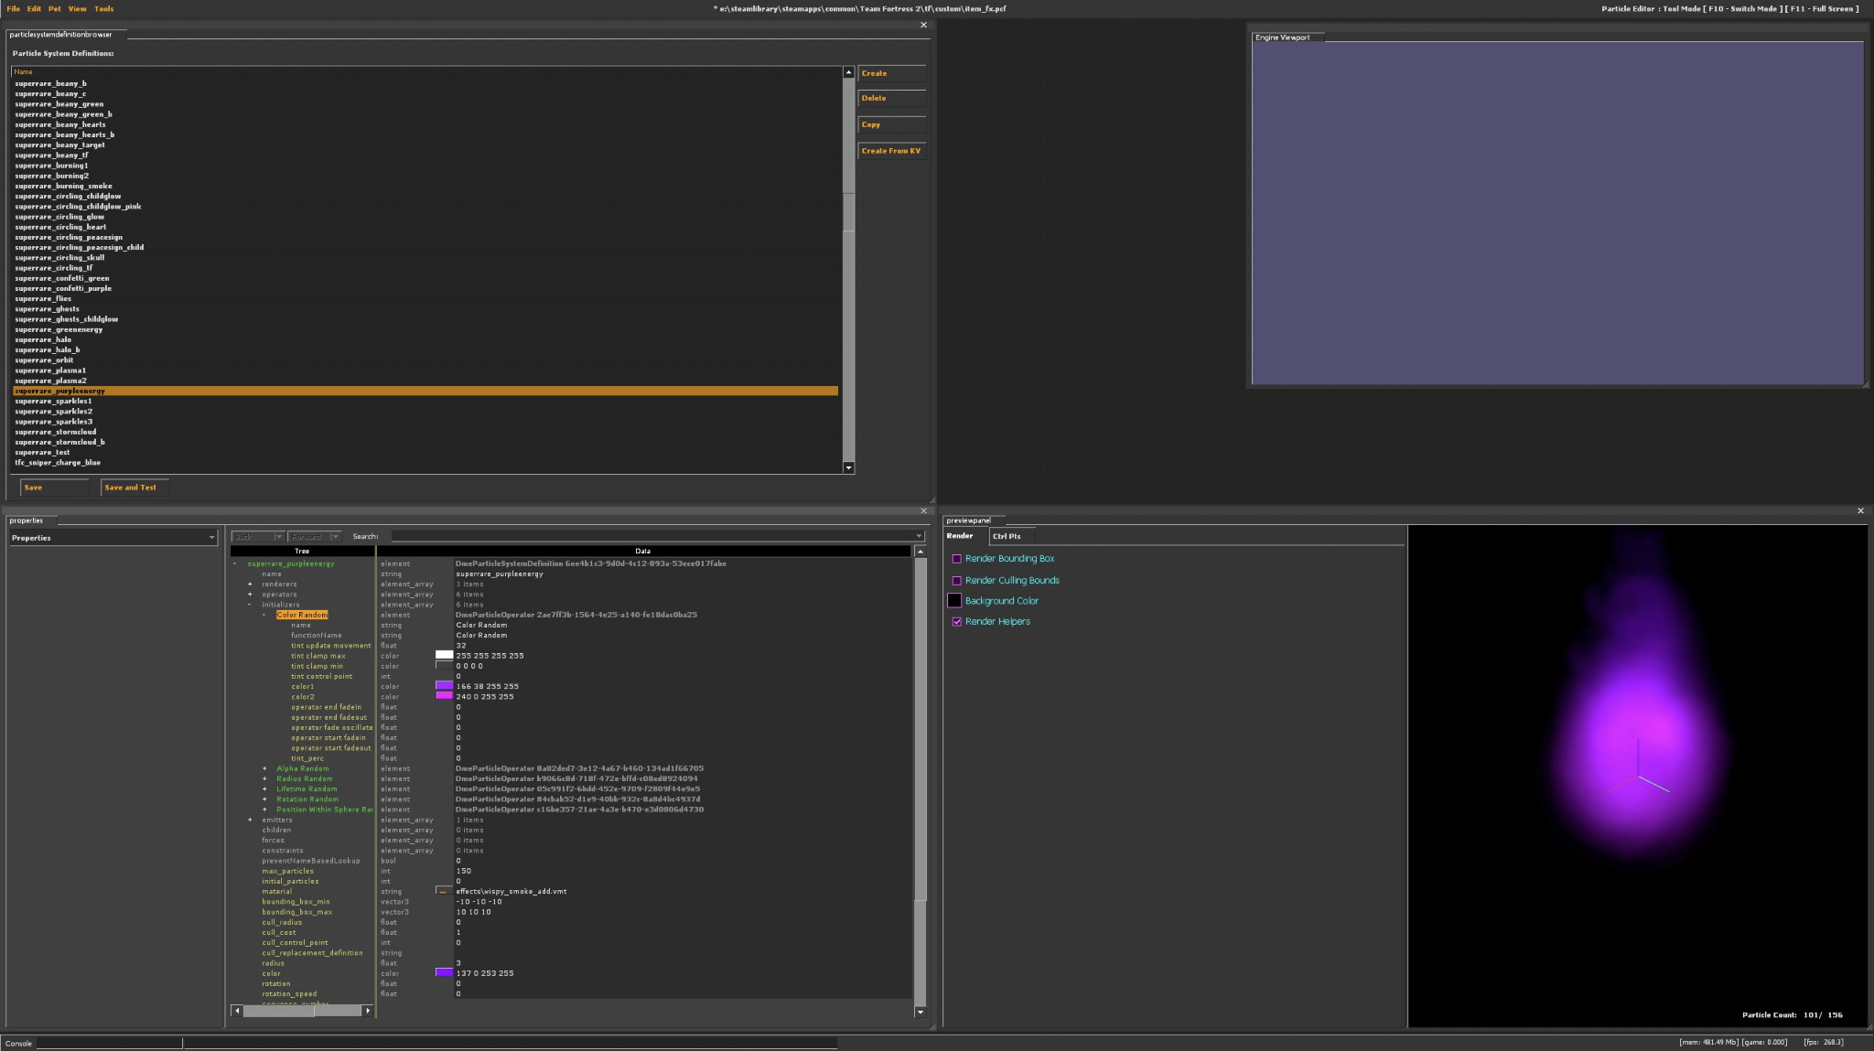Open the color2 magenta swatch
The height and width of the screenshot is (1051, 1874).
click(x=444, y=696)
